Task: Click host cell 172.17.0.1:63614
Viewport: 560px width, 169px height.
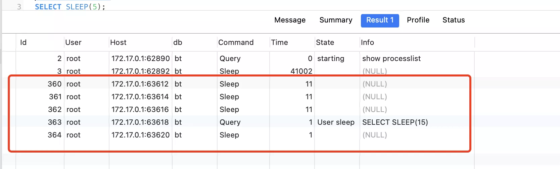Action: coord(140,97)
